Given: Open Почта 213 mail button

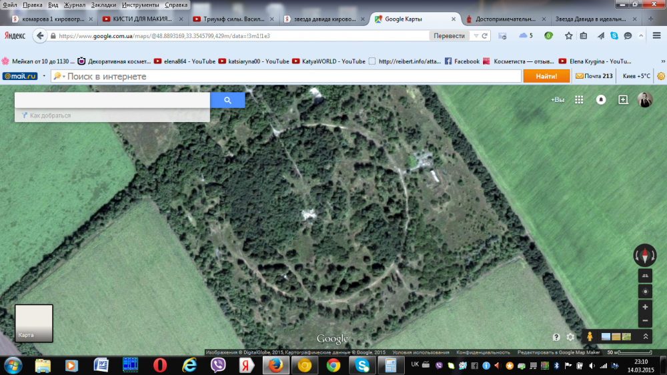Looking at the screenshot, I should [x=594, y=76].
